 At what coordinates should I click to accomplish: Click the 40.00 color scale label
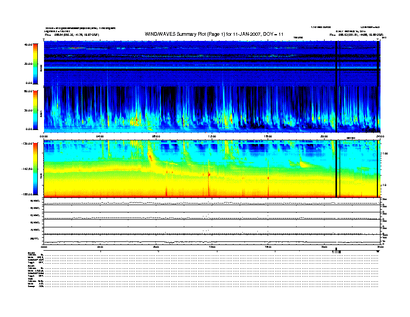pos(28,45)
